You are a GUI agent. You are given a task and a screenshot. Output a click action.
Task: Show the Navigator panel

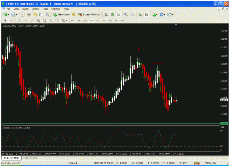point(35,14)
